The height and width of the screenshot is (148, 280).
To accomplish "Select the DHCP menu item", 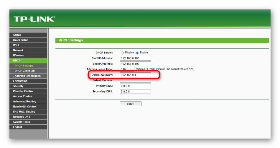I will tap(28, 61).
